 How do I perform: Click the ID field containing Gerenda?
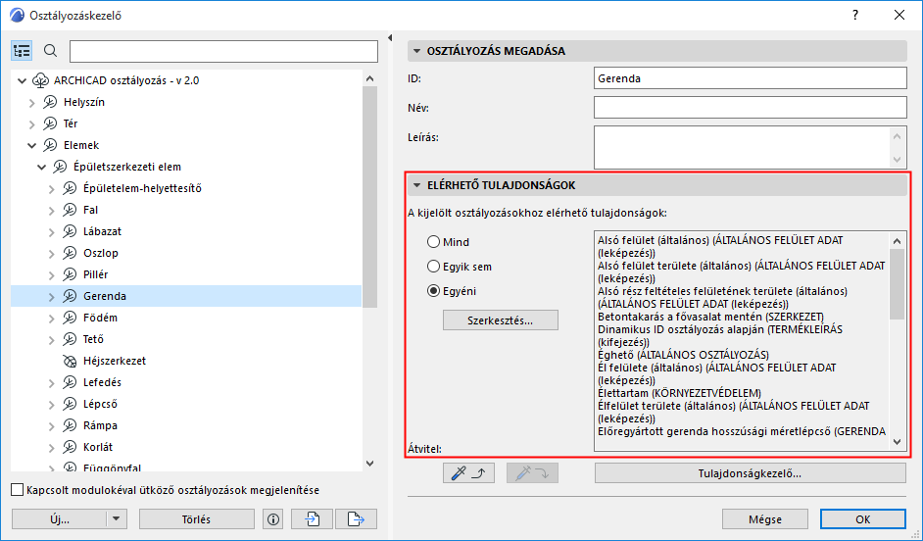[x=750, y=78]
